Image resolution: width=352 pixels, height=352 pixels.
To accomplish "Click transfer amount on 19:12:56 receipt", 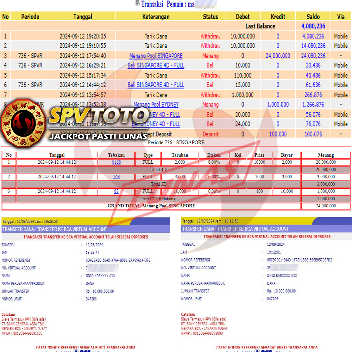I will 281,291.
